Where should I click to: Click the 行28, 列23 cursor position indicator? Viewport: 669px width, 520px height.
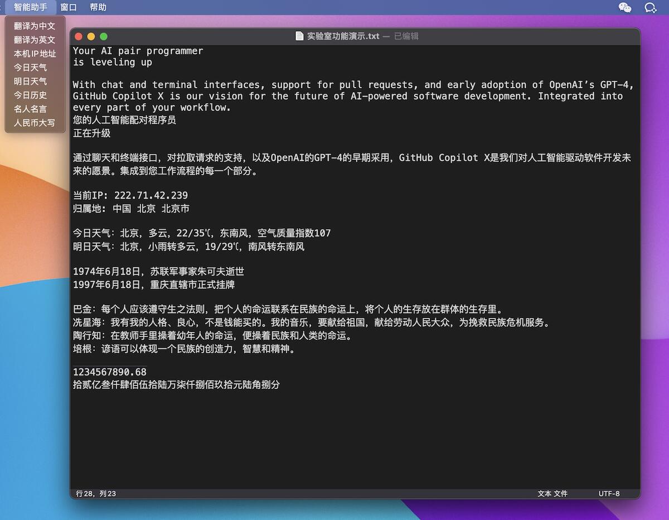point(96,494)
